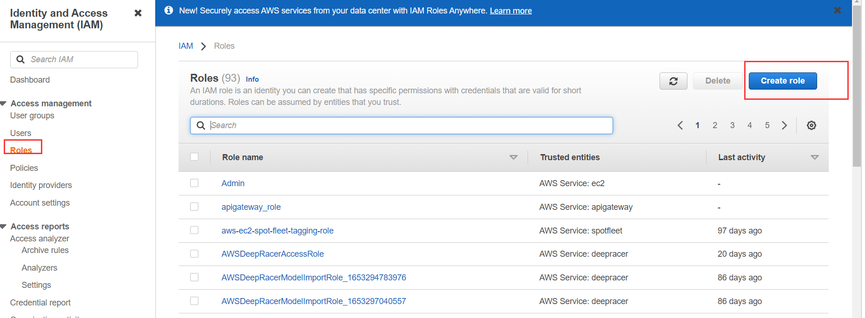The width and height of the screenshot is (865, 318).
Task: Open Settings under Access analyzer
Action: coord(36,285)
